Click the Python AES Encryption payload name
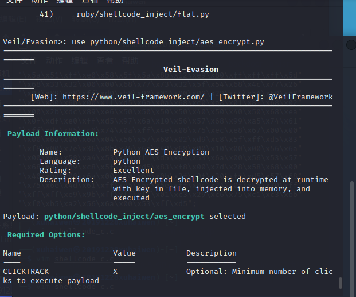The image size is (356, 297). pos(161,152)
